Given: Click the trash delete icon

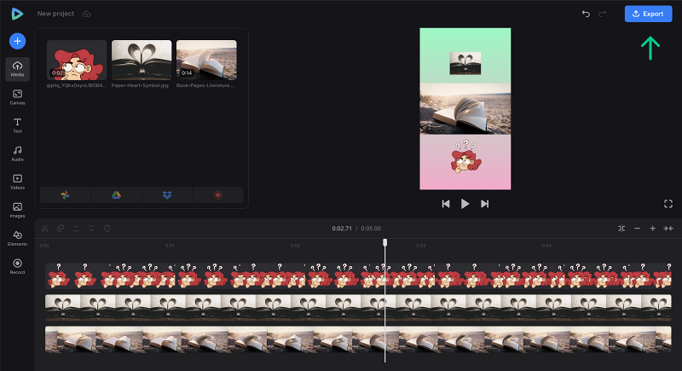Looking at the screenshot, I should click(x=107, y=229).
